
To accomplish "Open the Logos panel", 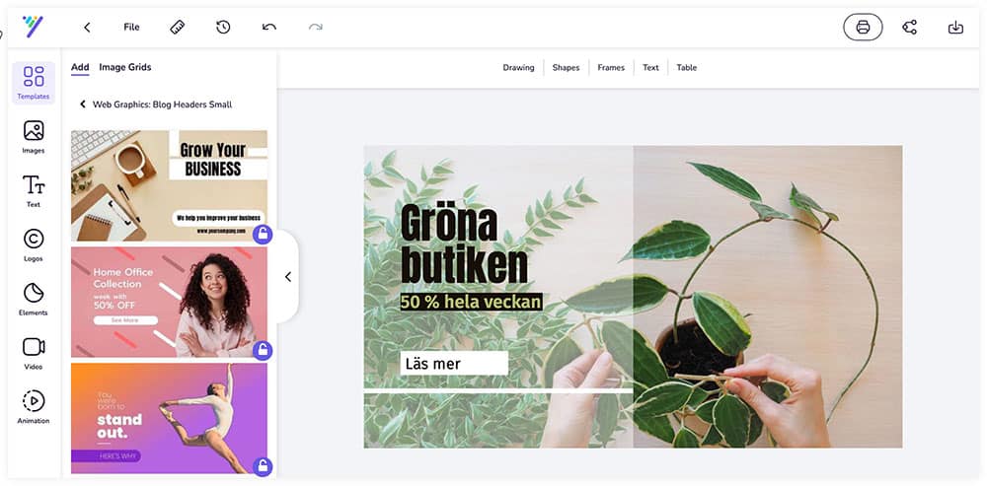I will click(x=34, y=244).
